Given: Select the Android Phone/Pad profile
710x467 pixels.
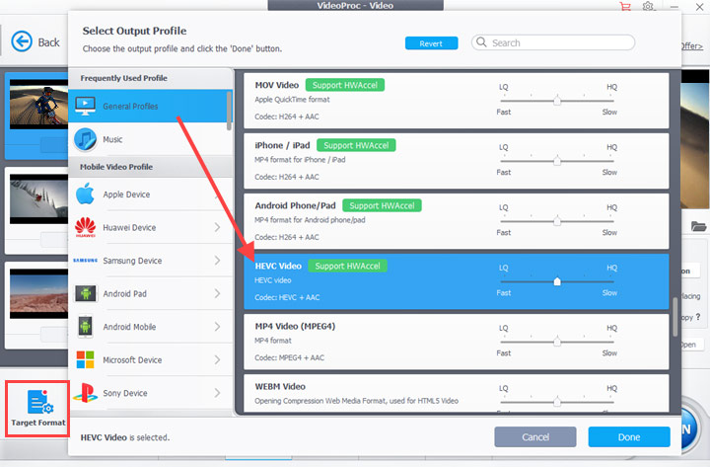Looking at the screenshot, I should tap(456, 221).
